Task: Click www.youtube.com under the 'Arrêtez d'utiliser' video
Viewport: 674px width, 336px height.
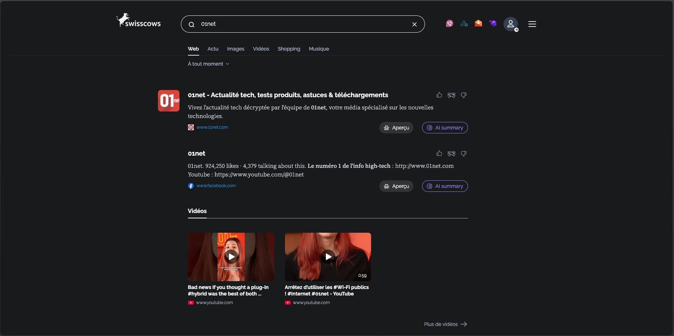Action: 312,303
